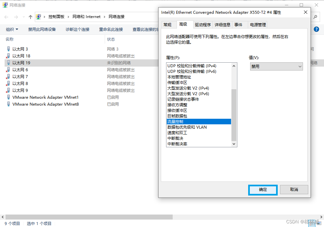The height and width of the screenshot is (227, 324).
Task: Click the VMware Network Adapter VMnet8 icon
Action: [8, 104]
